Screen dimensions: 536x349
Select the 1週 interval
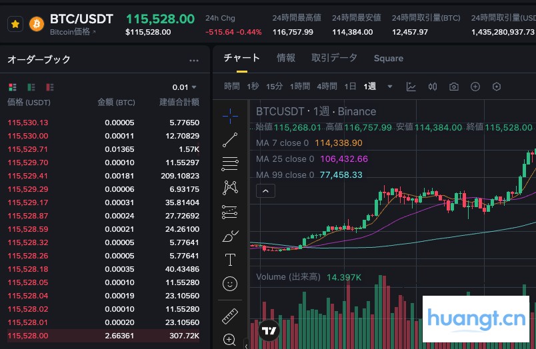coord(370,87)
